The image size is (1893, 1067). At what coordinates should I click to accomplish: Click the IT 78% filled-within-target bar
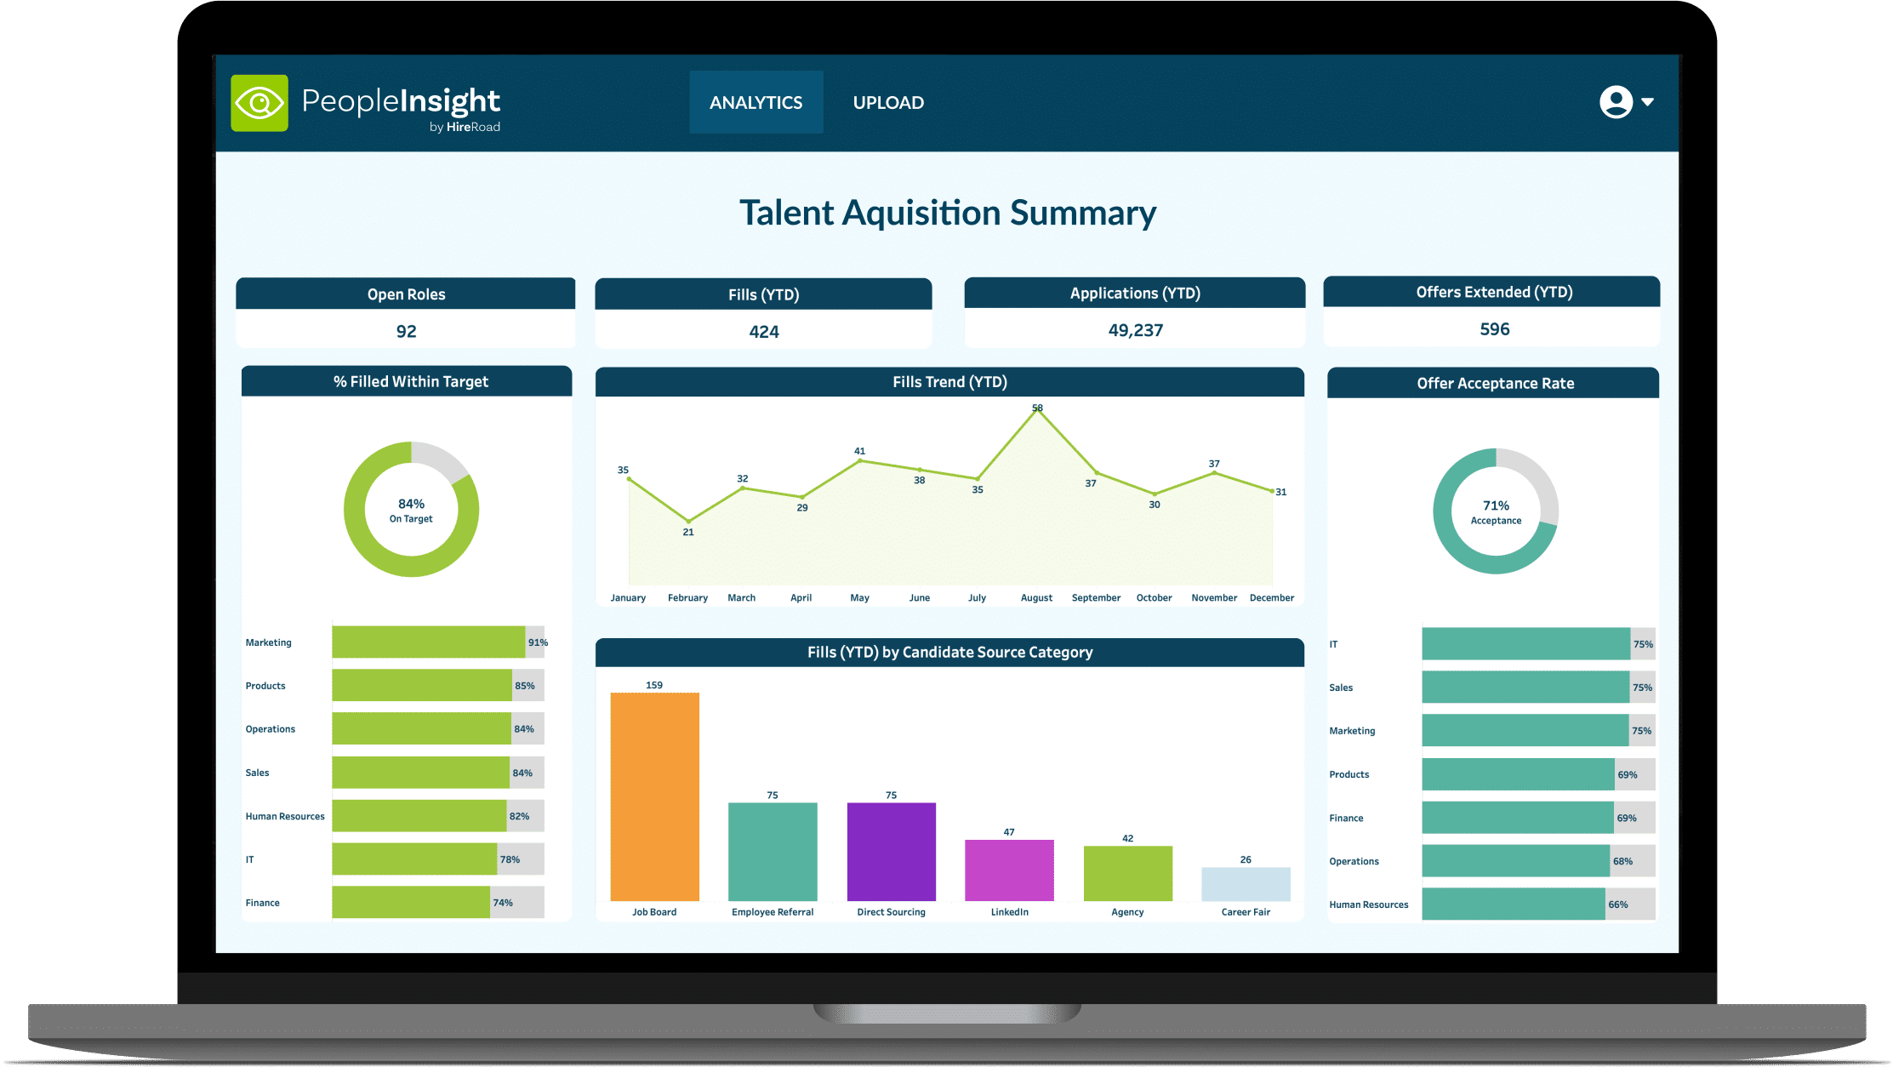pyautogui.click(x=414, y=859)
